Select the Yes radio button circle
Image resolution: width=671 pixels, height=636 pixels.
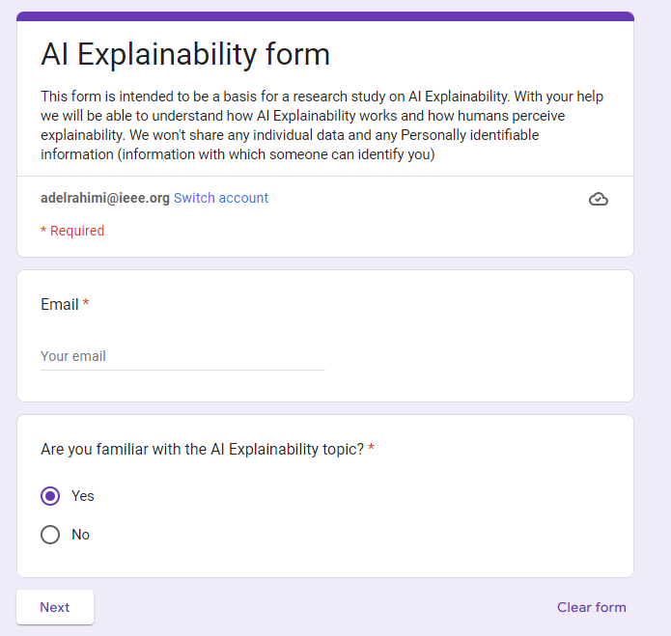tap(50, 496)
